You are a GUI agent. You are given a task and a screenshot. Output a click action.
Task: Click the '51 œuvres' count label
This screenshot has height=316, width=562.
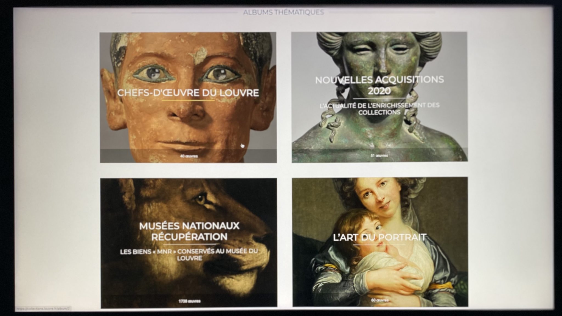pos(379,156)
